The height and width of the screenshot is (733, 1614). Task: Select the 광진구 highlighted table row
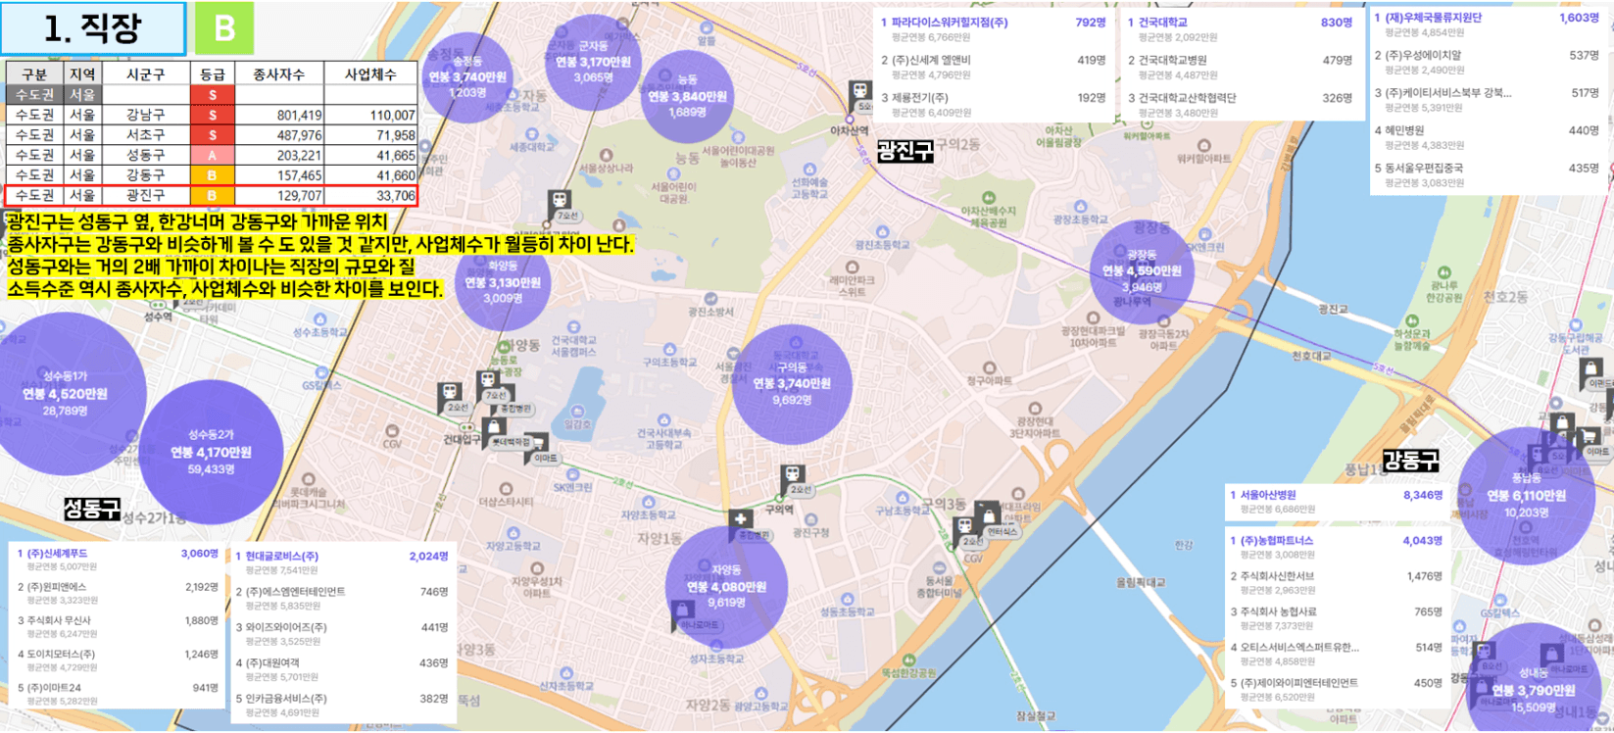pos(212,195)
